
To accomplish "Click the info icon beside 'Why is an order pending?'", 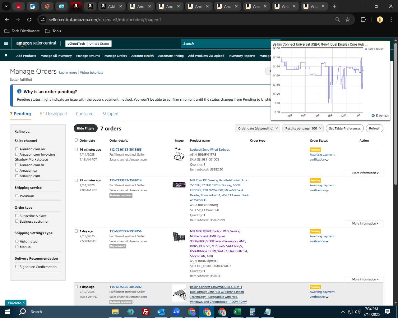I will [19, 91].
